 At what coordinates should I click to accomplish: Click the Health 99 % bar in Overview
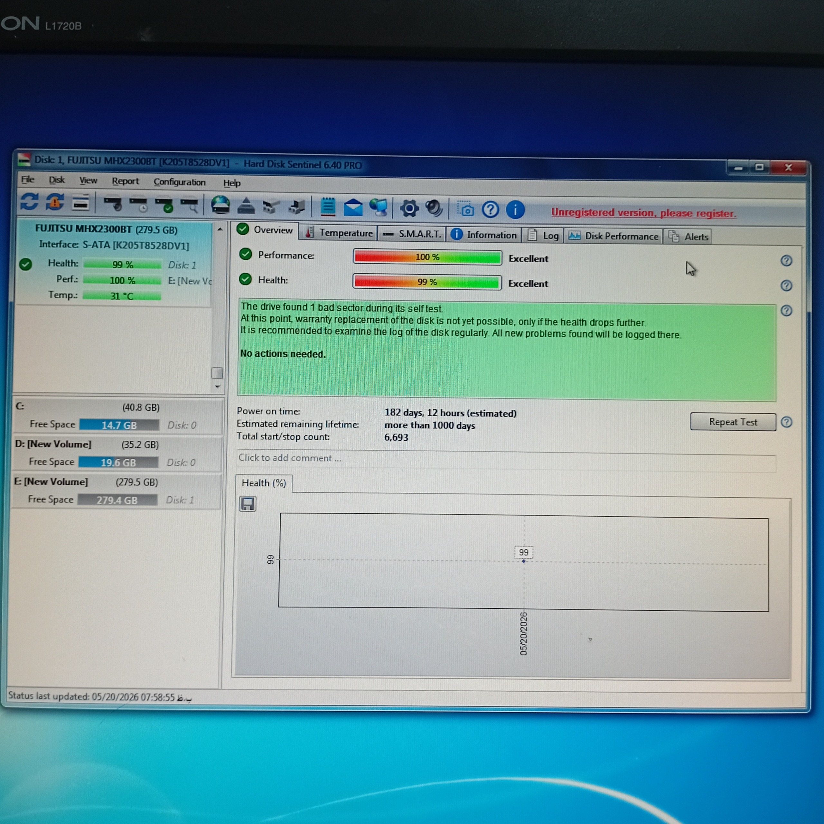click(427, 282)
